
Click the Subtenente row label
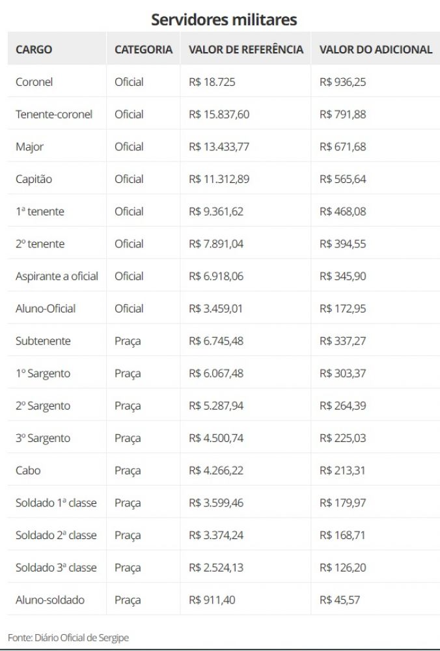[x=43, y=341]
